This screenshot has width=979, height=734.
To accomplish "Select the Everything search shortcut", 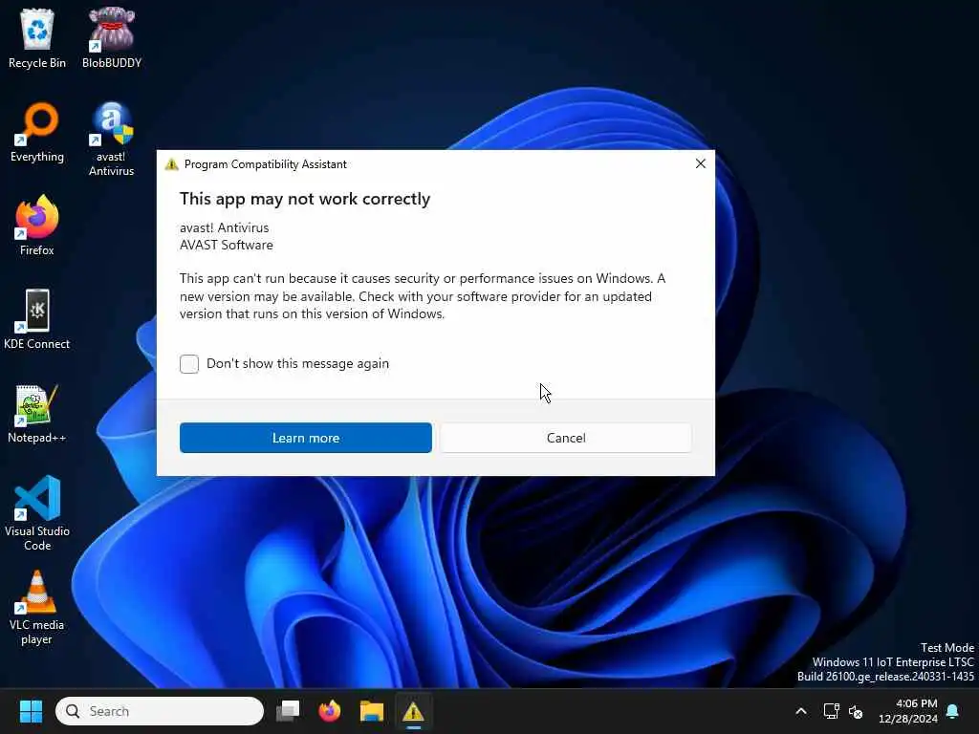I will [37, 132].
